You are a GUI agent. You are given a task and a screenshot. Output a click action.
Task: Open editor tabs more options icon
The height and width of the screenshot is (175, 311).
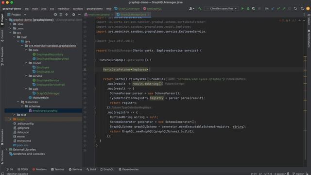point(304,15)
